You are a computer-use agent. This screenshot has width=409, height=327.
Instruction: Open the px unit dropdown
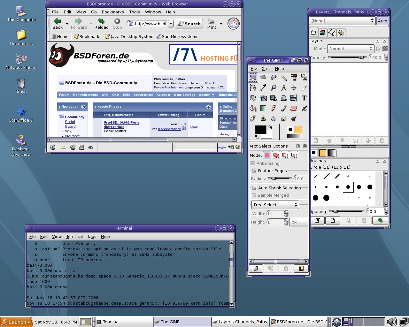(x=299, y=222)
